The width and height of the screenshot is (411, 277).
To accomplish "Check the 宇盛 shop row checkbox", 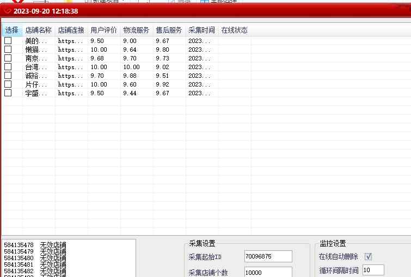I will coord(8,93).
